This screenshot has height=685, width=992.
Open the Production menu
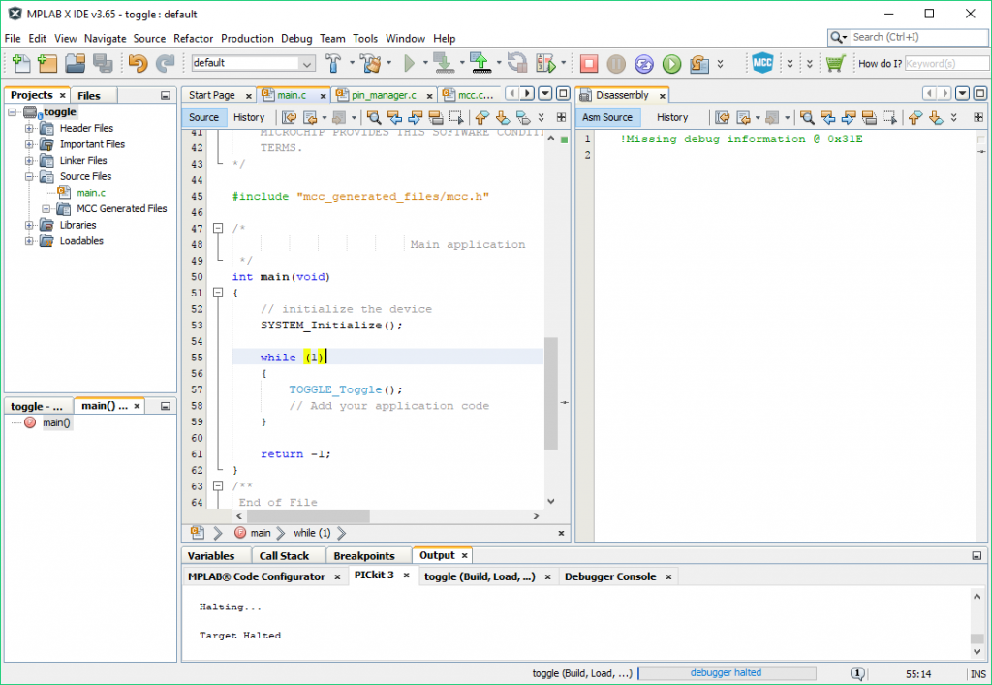247,39
